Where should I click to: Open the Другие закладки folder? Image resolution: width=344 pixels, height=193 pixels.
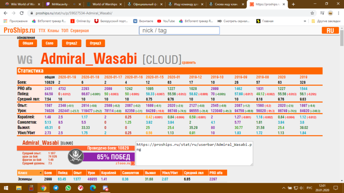tap(326, 21)
